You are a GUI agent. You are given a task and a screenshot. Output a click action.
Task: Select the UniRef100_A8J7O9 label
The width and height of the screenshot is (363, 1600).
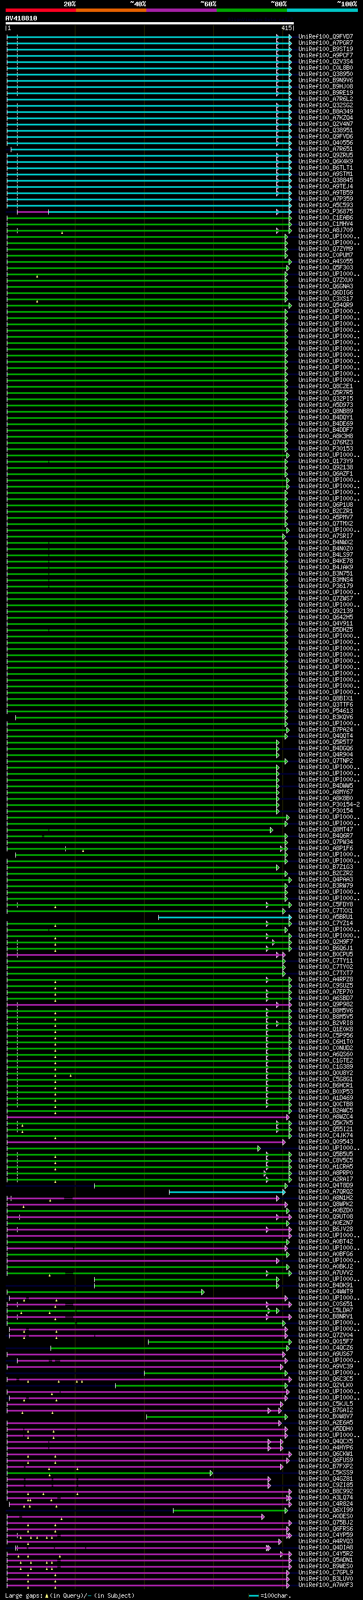pyautogui.click(x=325, y=230)
